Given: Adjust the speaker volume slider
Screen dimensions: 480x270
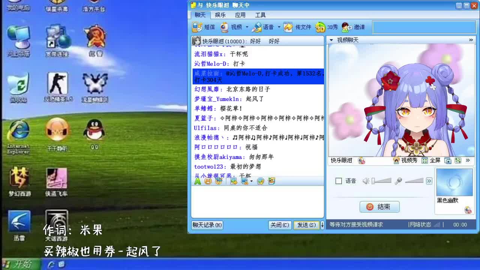Looking at the screenshot, I should click(x=381, y=181).
